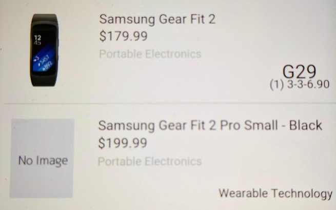Click the $179.99 price
This screenshot has height=210, width=336.
(x=124, y=36)
